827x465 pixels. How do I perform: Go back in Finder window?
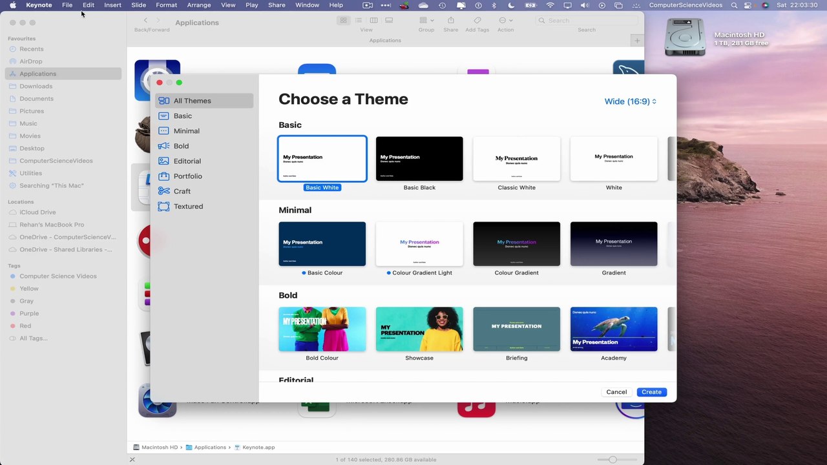pyautogui.click(x=145, y=21)
